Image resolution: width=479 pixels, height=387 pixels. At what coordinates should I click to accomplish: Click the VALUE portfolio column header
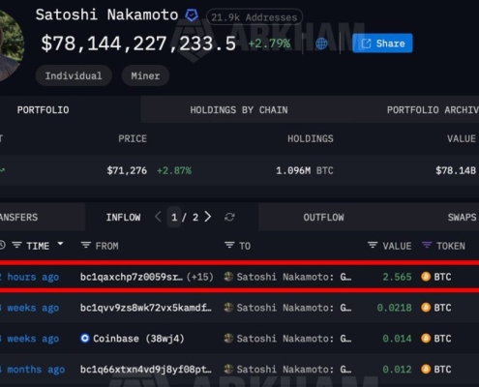pos(462,138)
